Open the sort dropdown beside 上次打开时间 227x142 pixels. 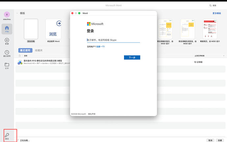224,56
